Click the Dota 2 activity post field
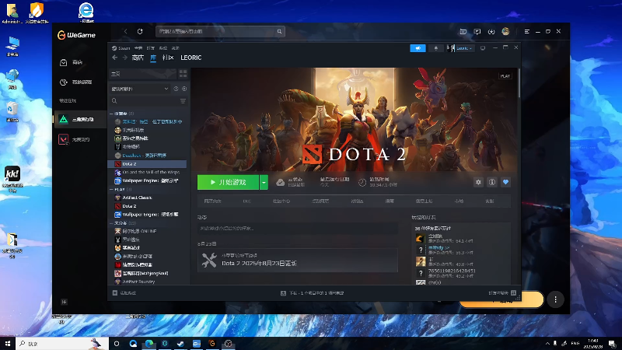 [298, 228]
